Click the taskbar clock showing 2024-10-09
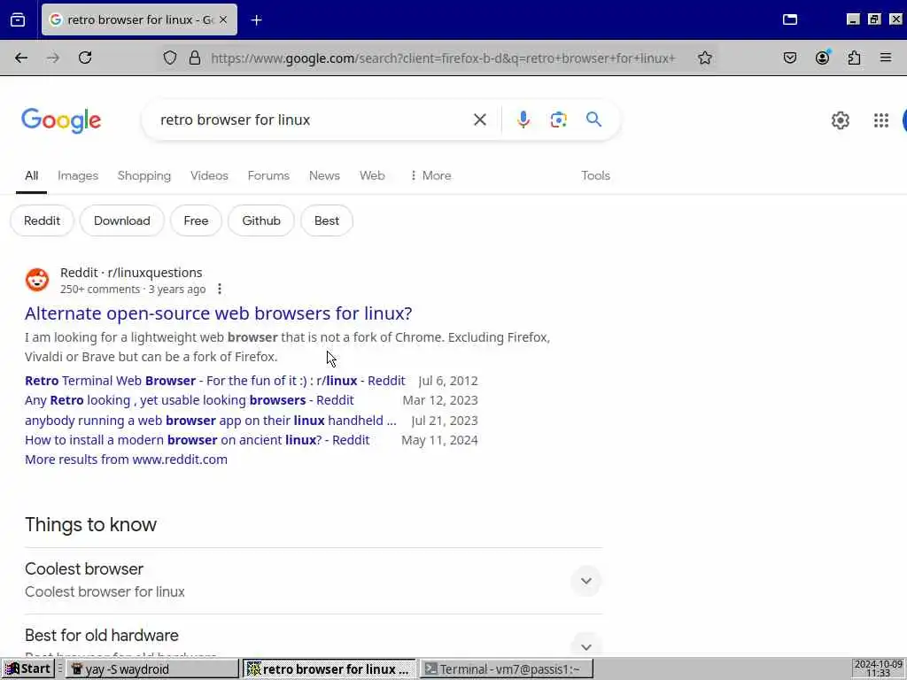The image size is (907, 680). pos(878,669)
